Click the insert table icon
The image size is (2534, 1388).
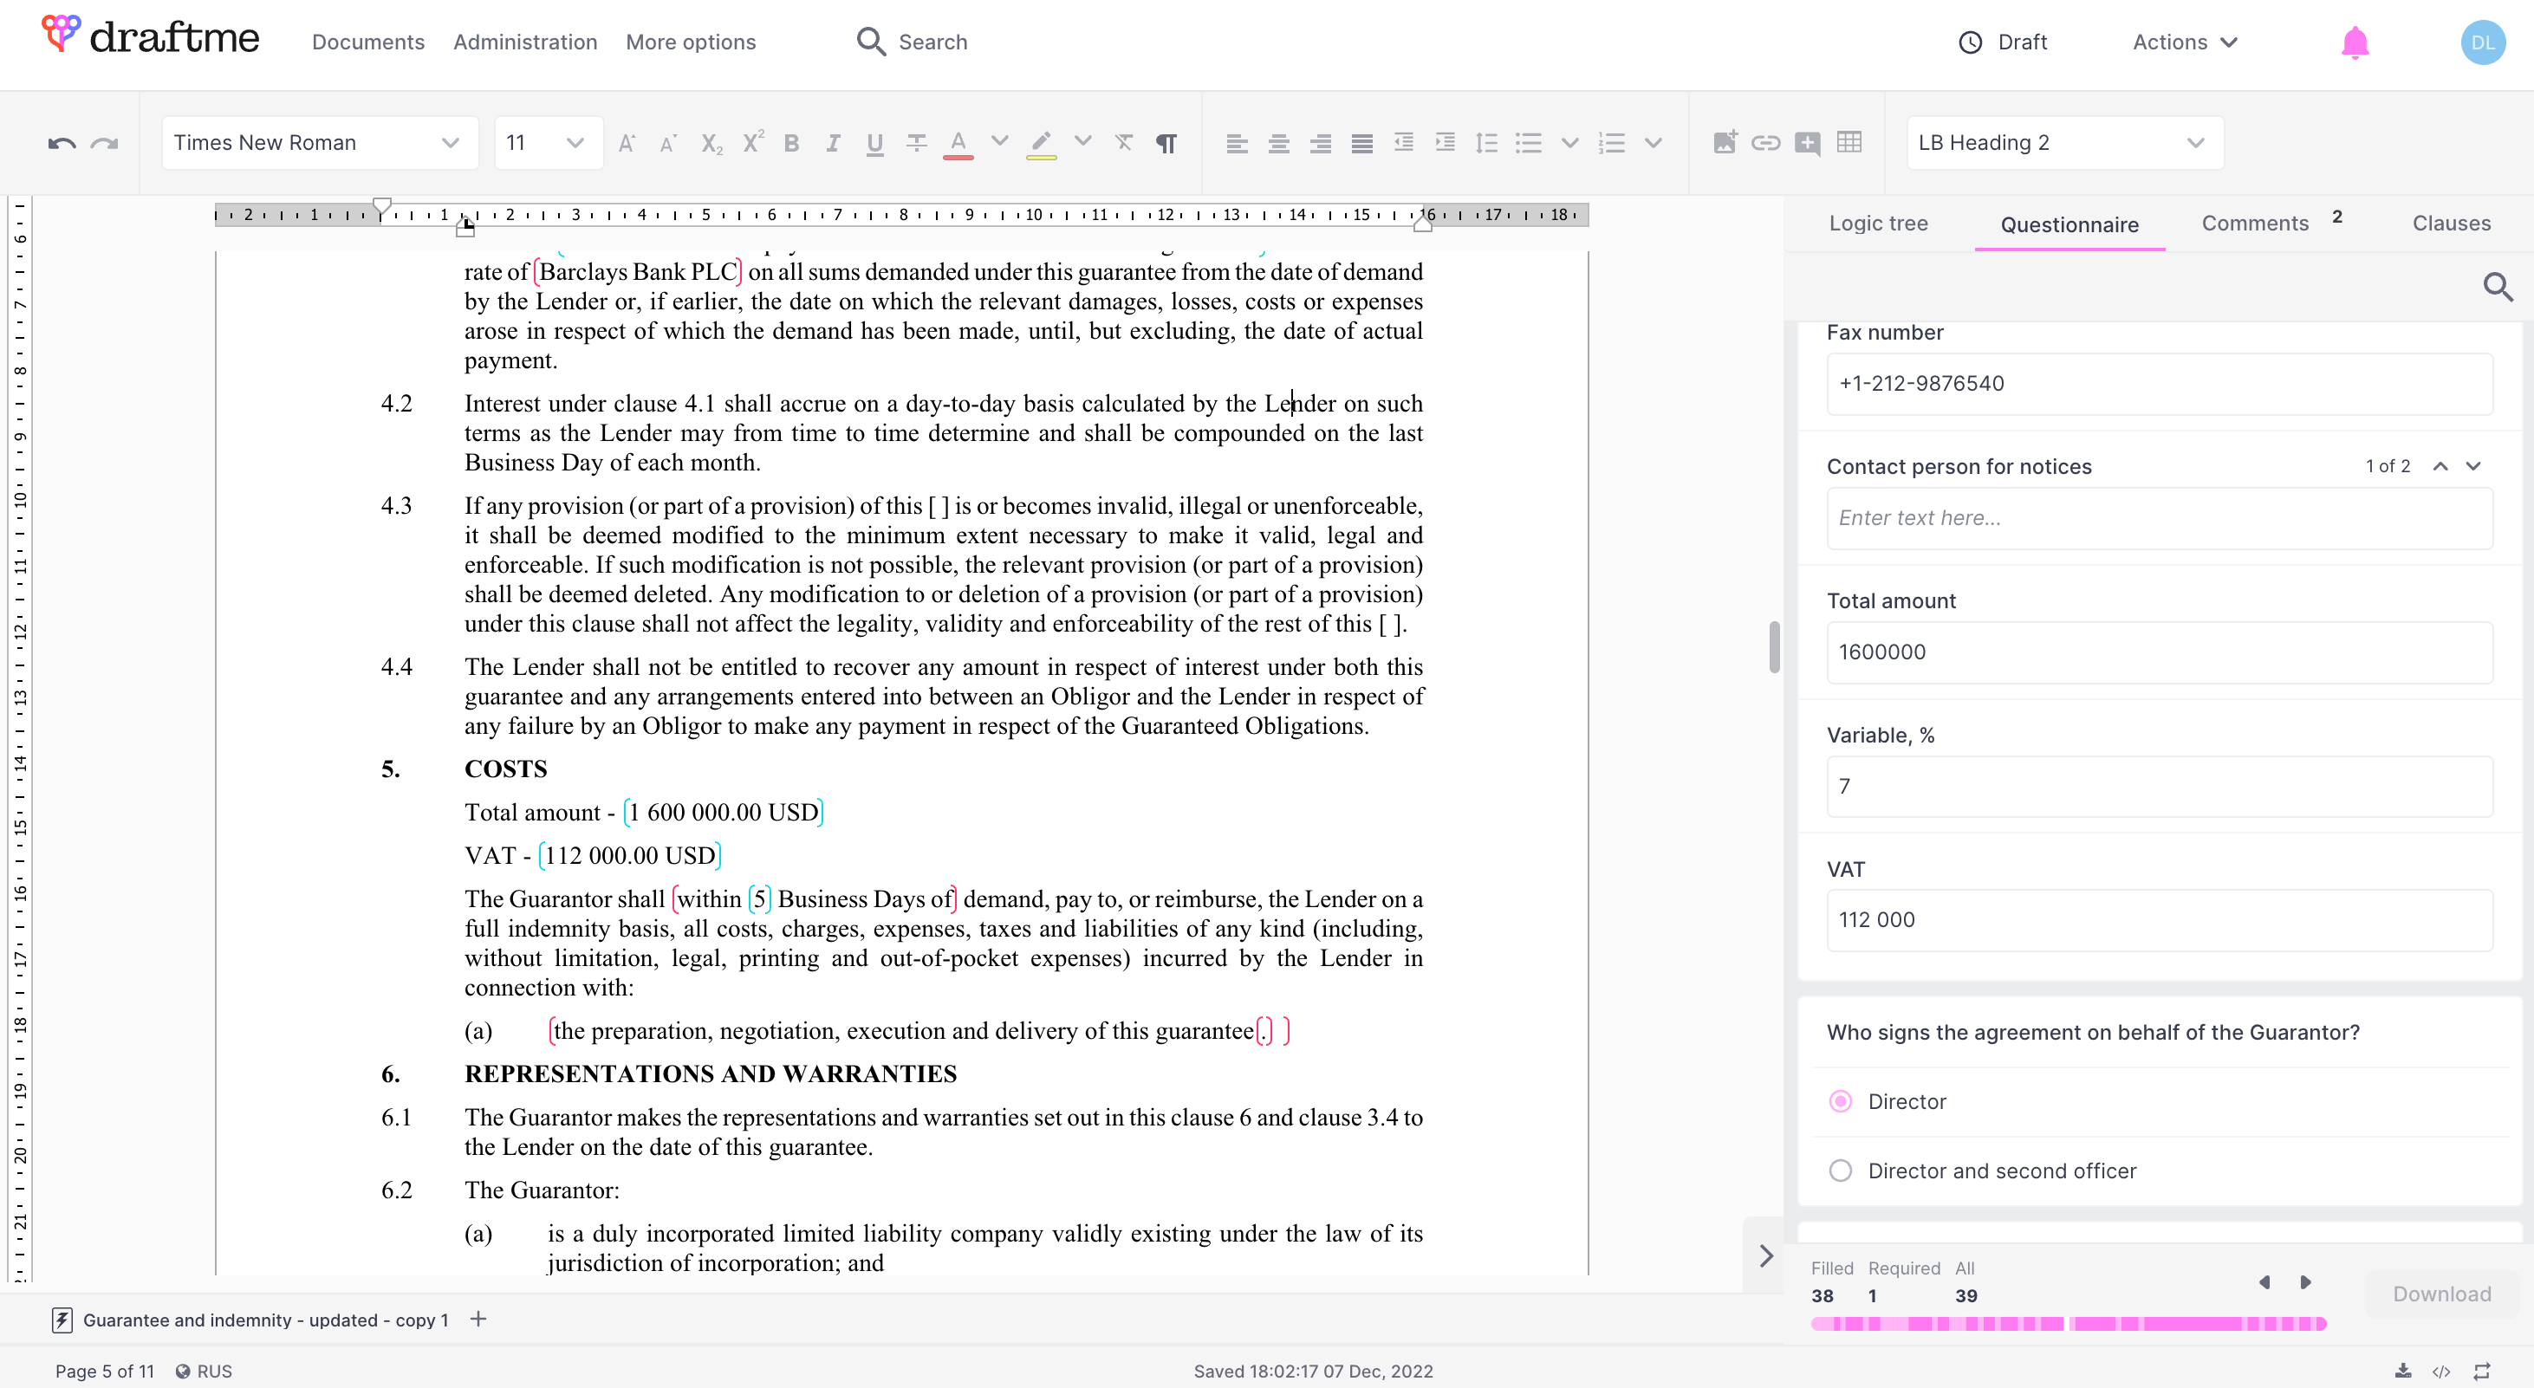[1849, 143]
